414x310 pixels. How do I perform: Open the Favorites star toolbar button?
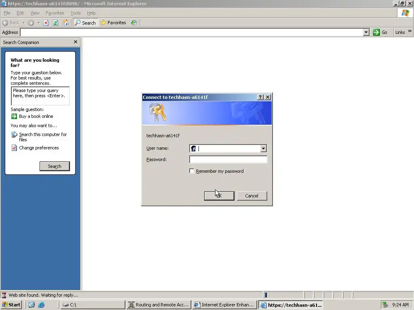pos(113,23)
